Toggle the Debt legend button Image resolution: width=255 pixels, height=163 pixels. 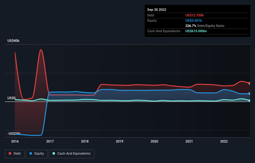(15, 154)
